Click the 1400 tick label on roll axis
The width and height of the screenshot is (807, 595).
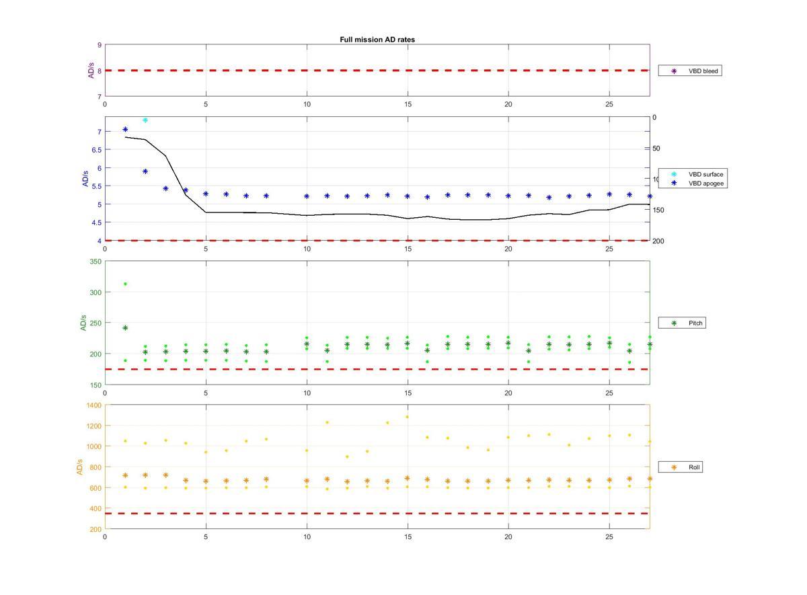pyautogui.click(x=93, y=405)
